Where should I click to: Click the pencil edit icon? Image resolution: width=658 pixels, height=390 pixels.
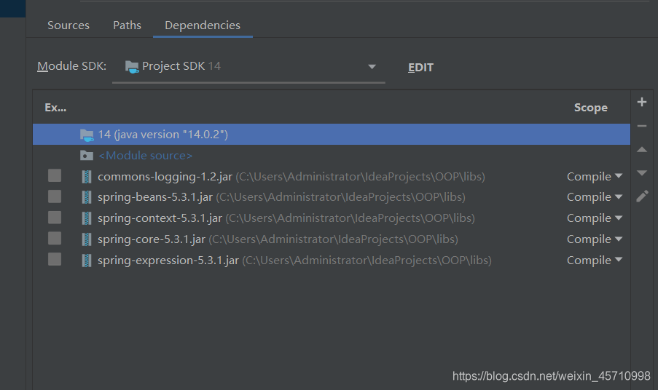[x=642, y=196]
